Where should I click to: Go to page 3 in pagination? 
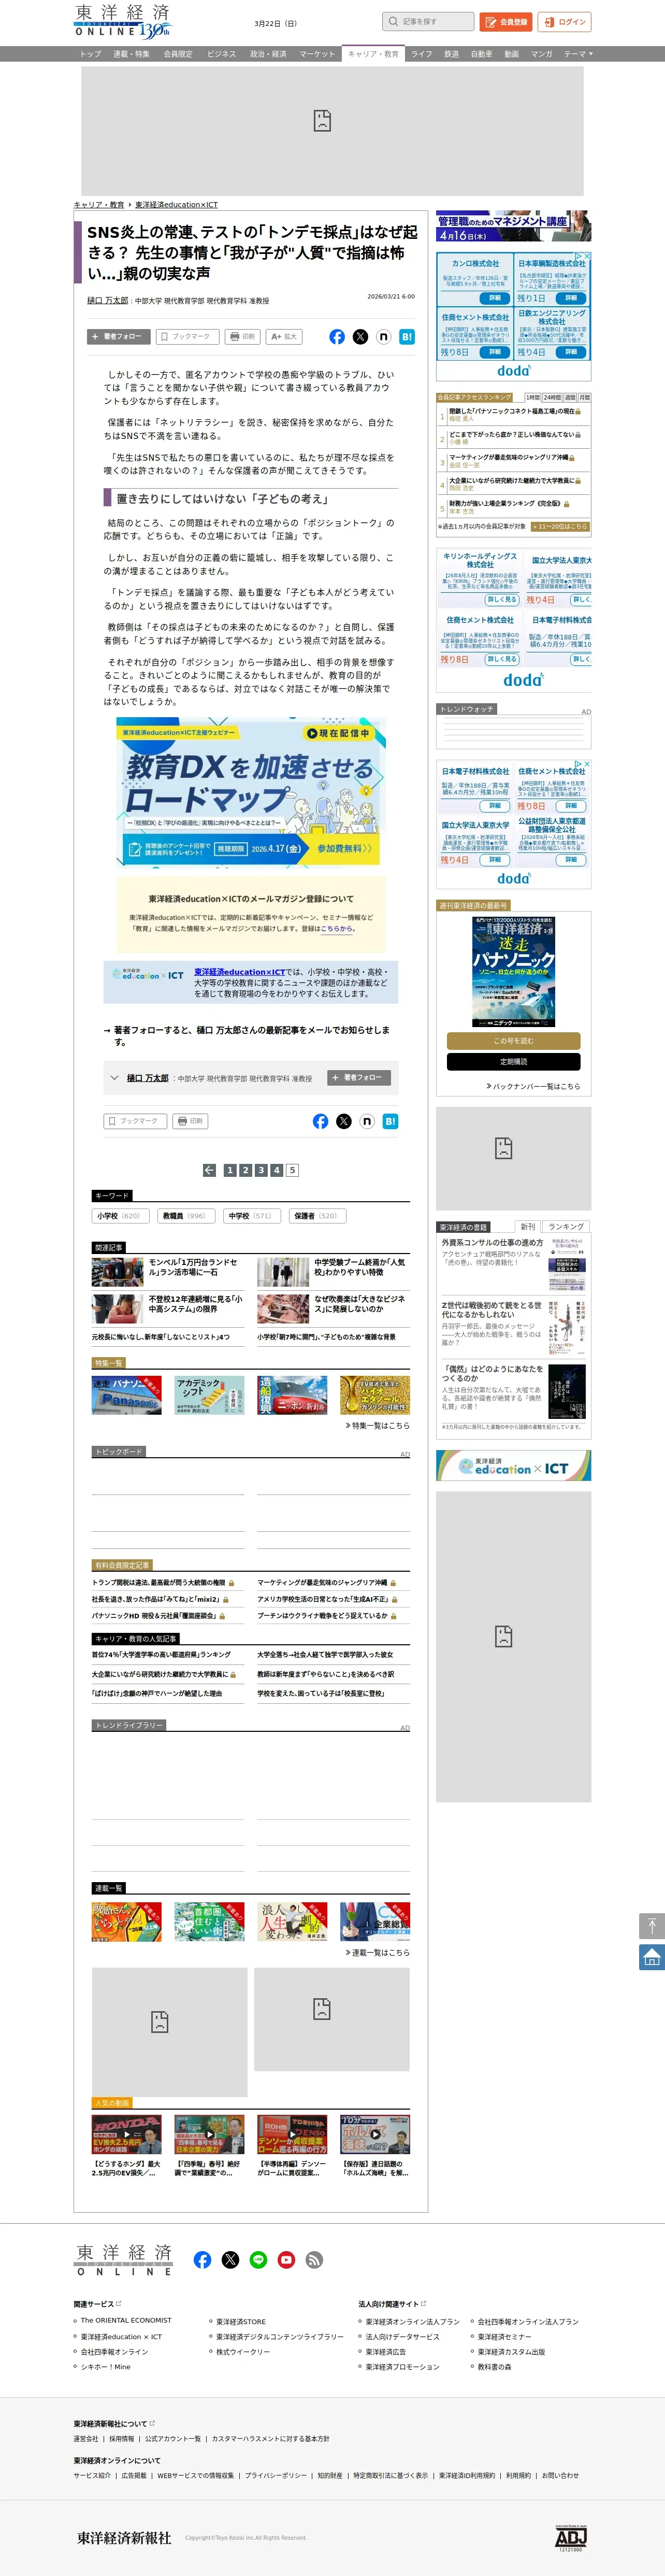[261, 1170]
